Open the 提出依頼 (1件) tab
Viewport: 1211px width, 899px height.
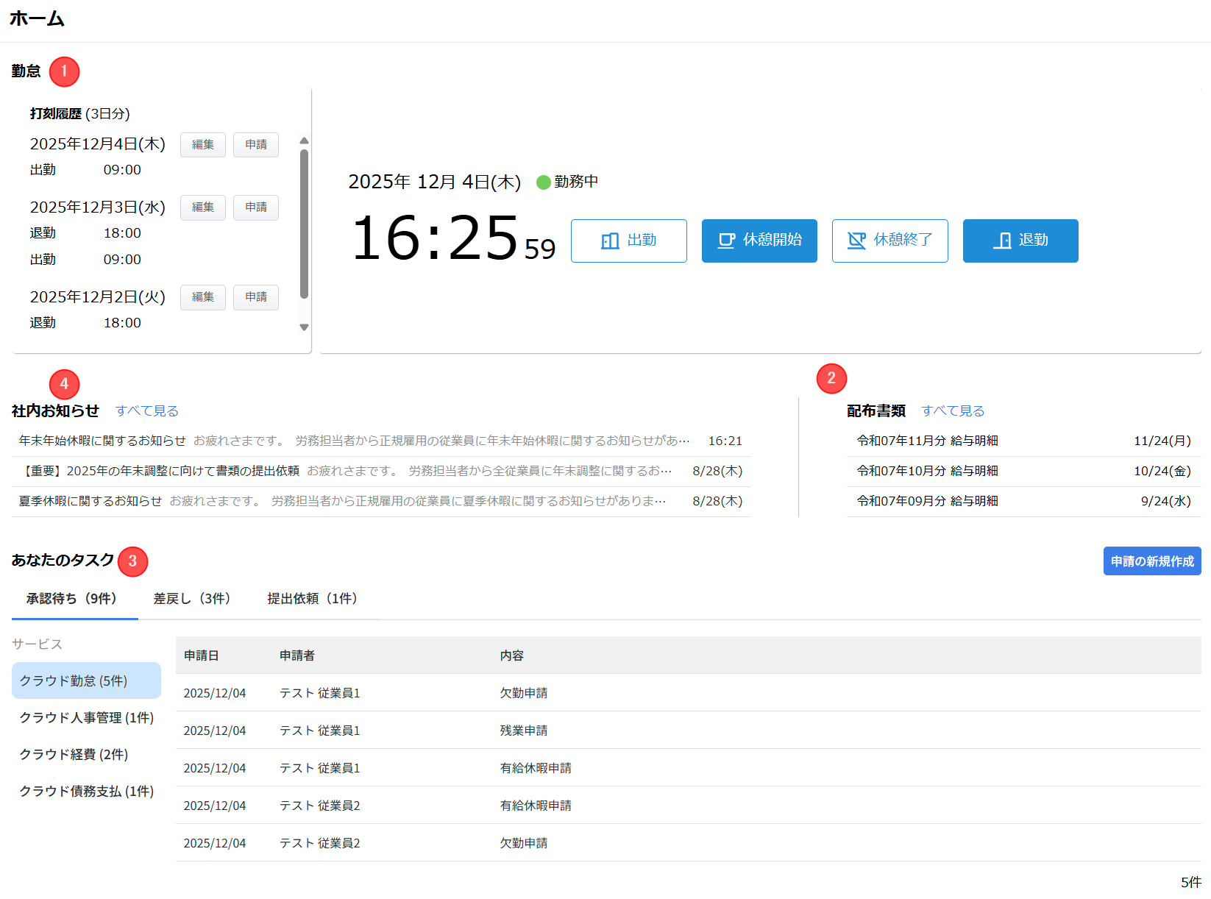point(312,599)
